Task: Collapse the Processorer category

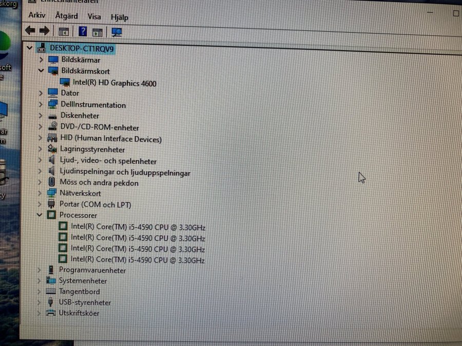Action: 40,215
